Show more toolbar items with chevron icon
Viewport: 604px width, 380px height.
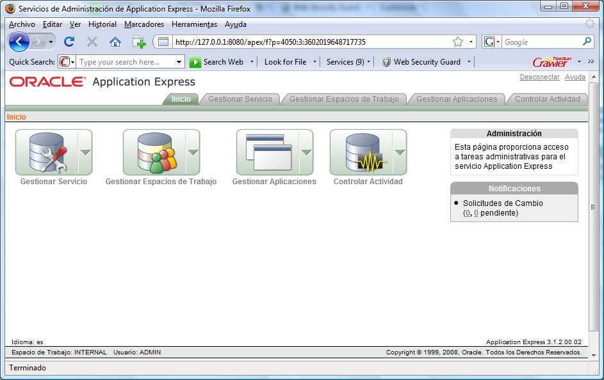(591, 61)
